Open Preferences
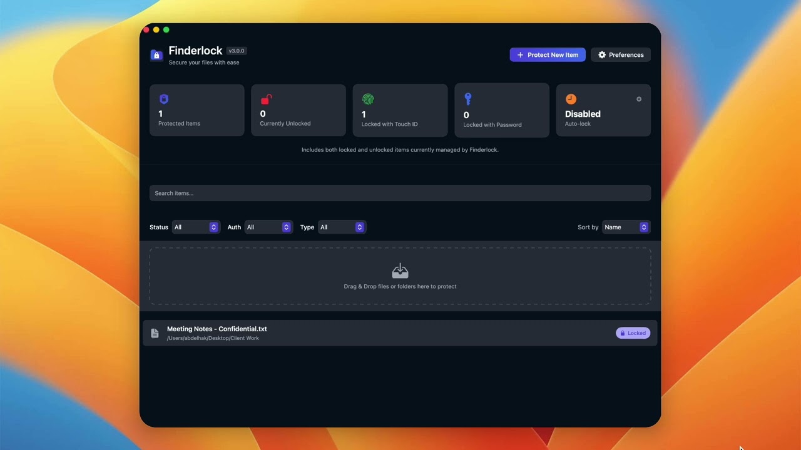Viewport: 801px width, 450px height. pos(621,55)
